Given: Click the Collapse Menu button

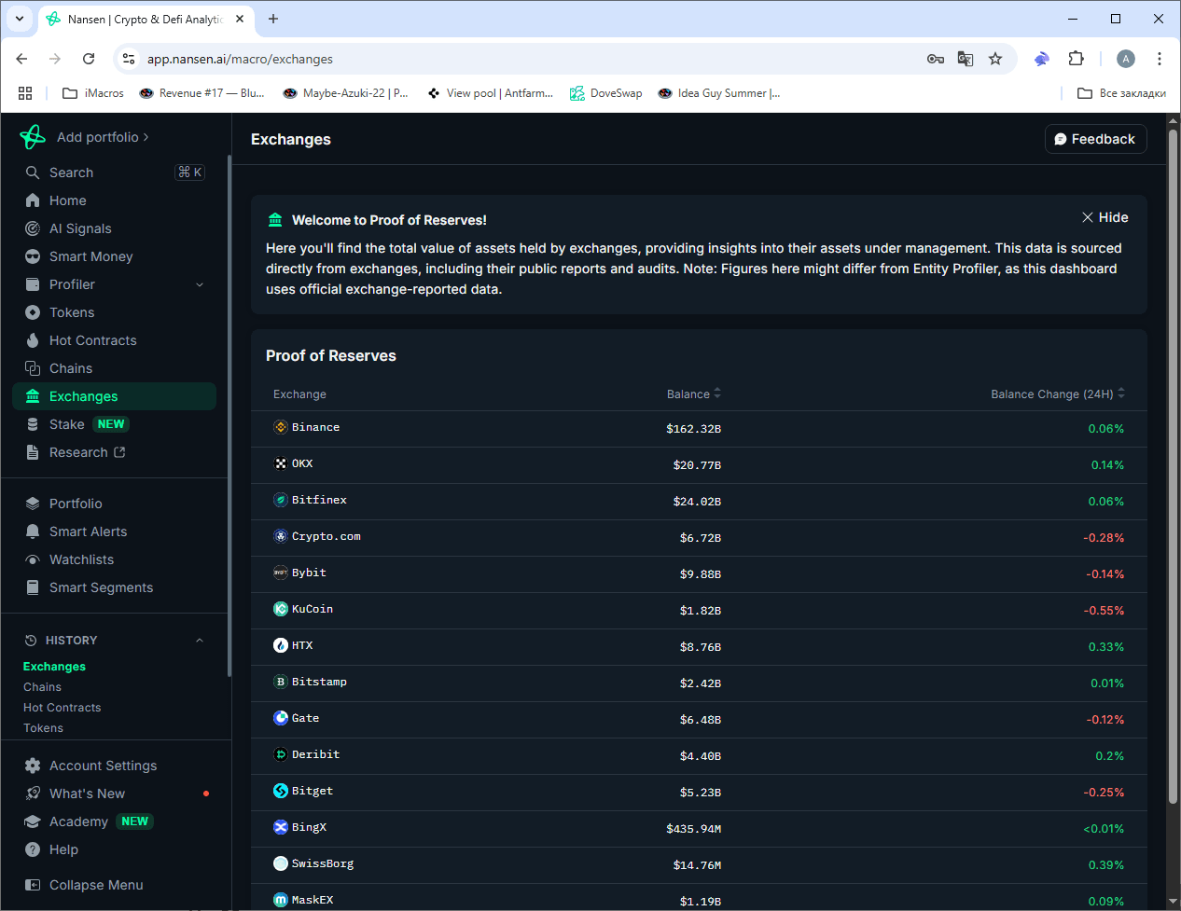Looking at the screenshot, I should coord(84,885).
